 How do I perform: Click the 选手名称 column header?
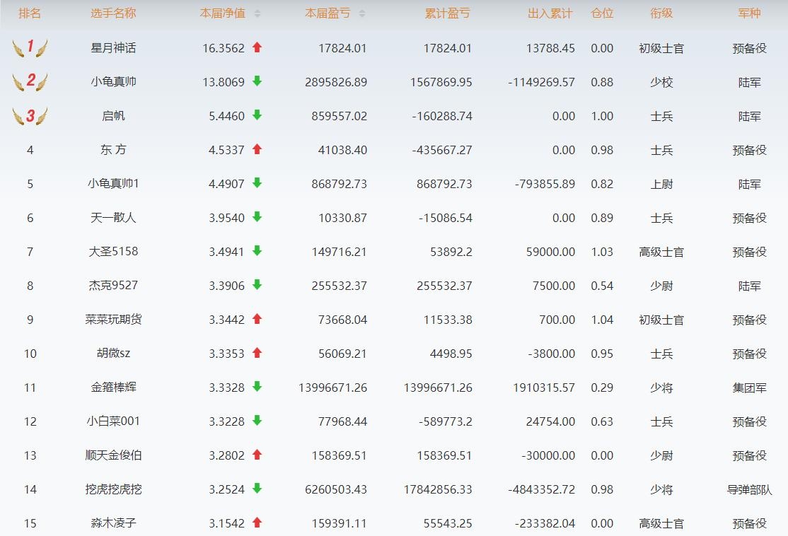pyautogui.click(x=113, y=13)
